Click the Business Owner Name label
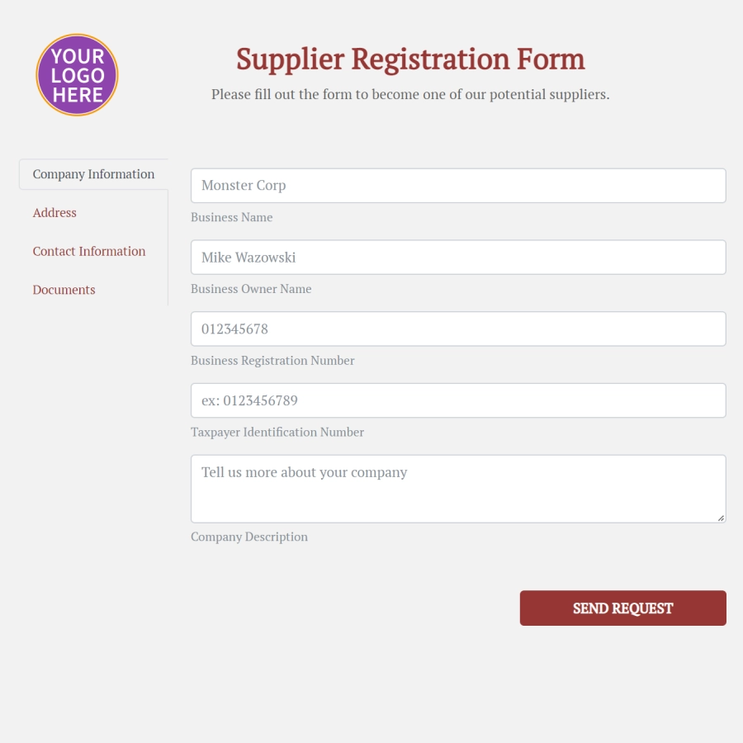 point(251,289)
